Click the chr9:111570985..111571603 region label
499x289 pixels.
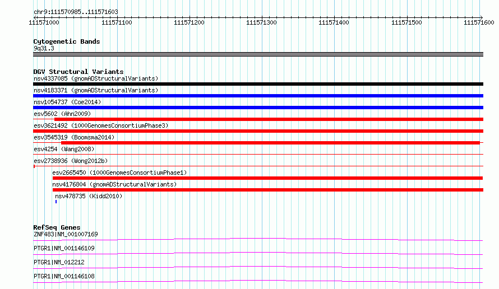tap(76, 12)
